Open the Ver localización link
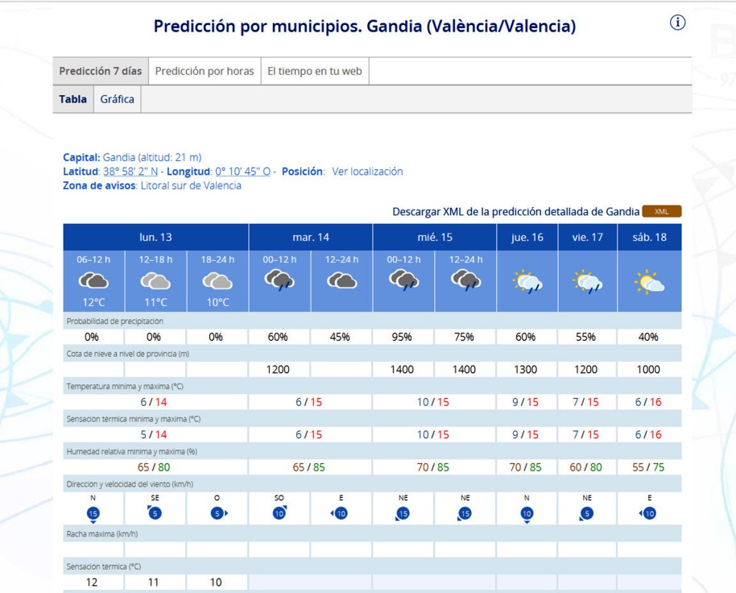Image resolution: width=736 pixels, height=593 pixels. click(x=367, y=172)
